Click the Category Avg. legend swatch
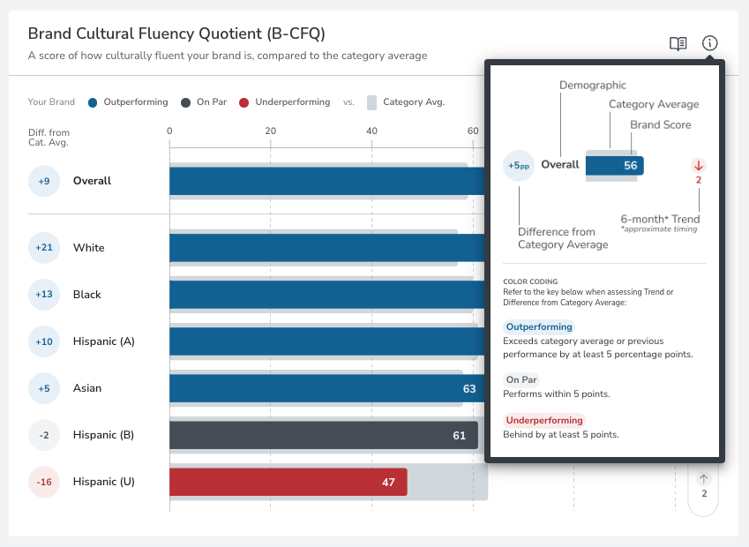 point(371,102)
